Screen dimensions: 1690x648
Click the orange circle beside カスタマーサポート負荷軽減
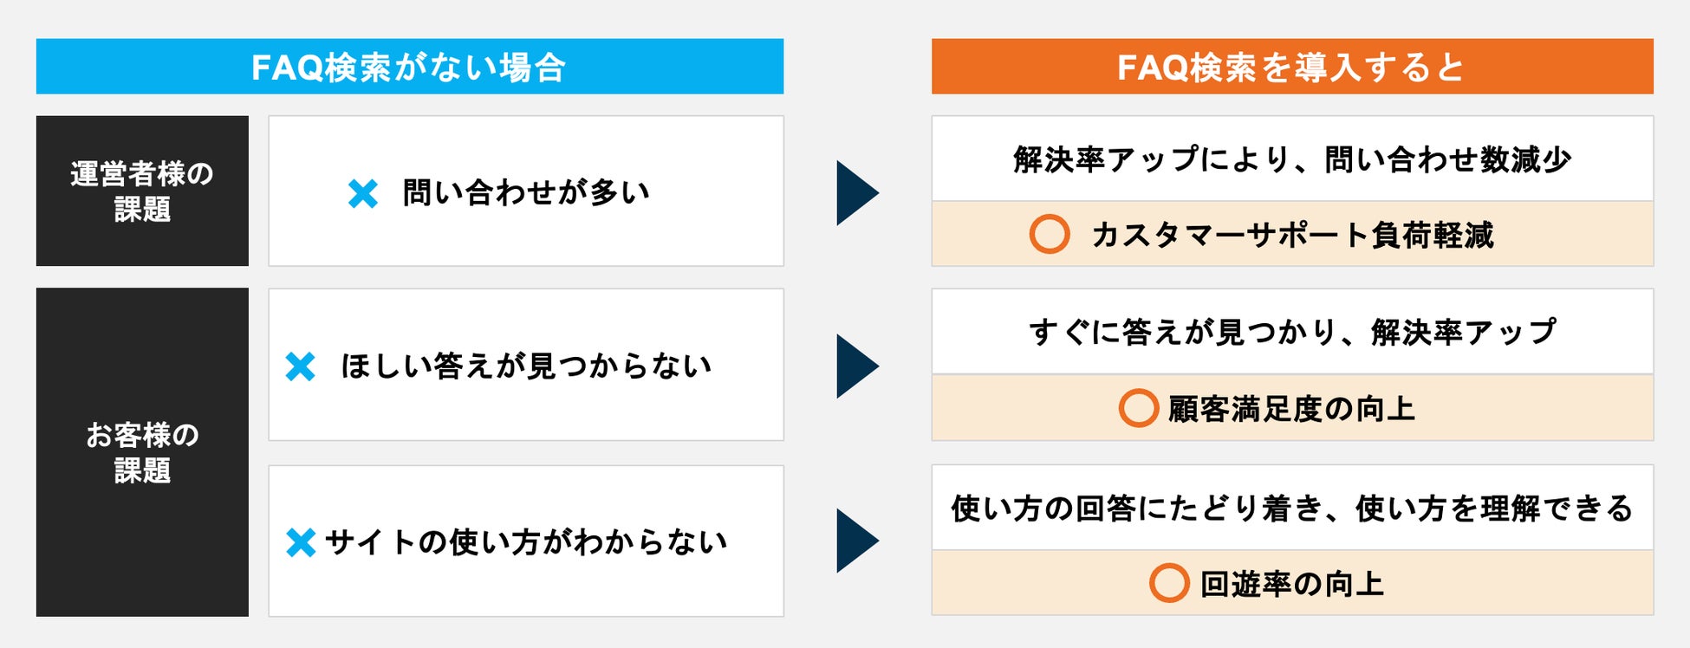tap(1049, 234)
